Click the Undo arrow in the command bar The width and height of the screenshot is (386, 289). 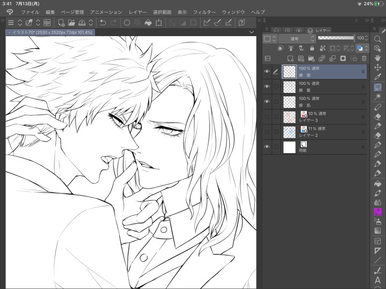pos(103,22)
